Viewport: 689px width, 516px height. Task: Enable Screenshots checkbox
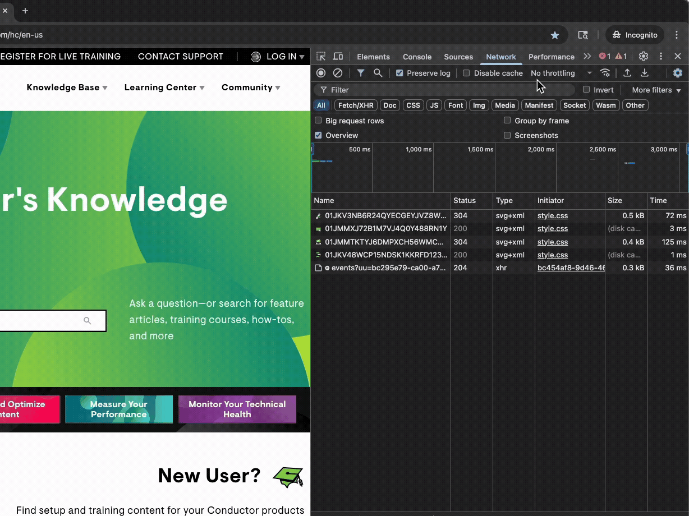(x=507, y=135)
